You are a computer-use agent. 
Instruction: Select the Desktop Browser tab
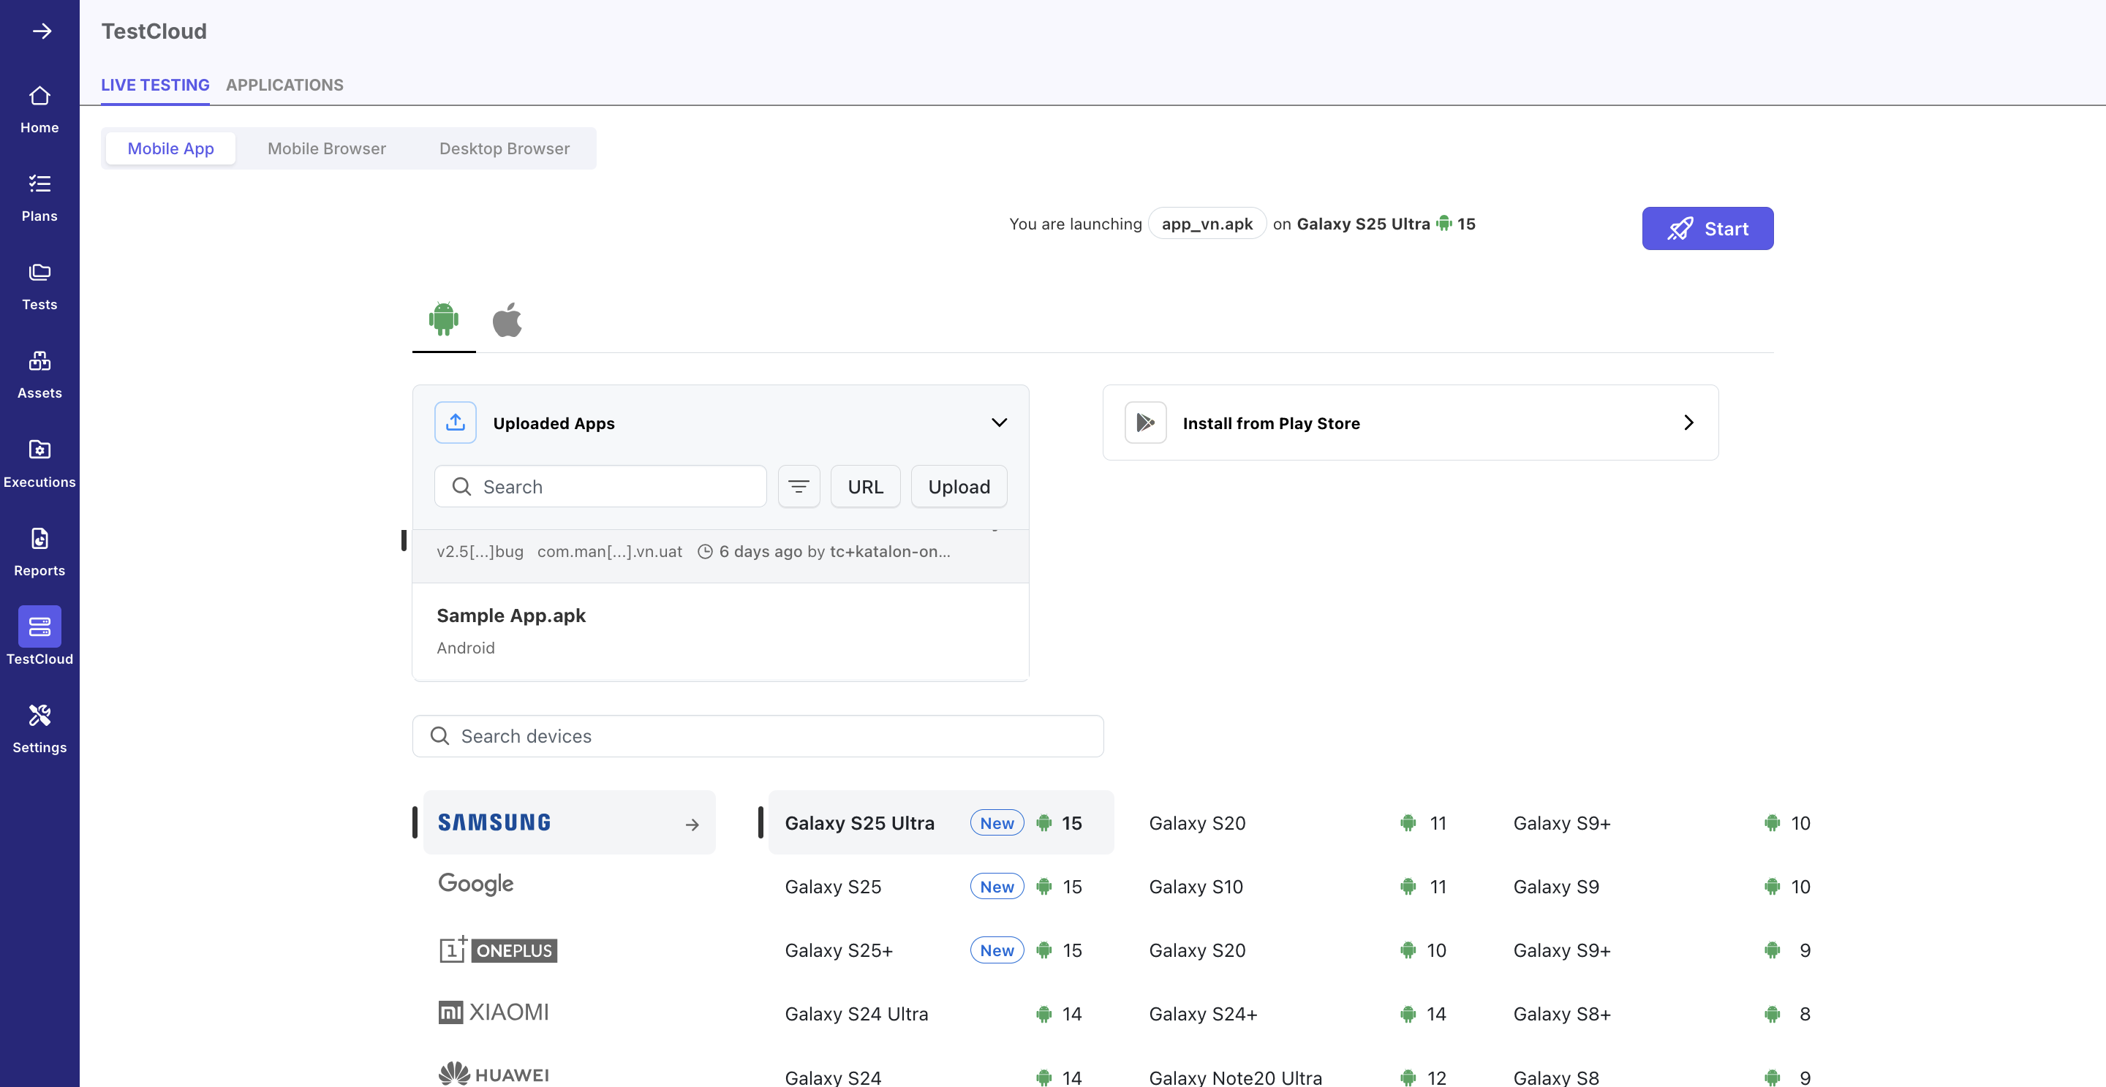505,148
